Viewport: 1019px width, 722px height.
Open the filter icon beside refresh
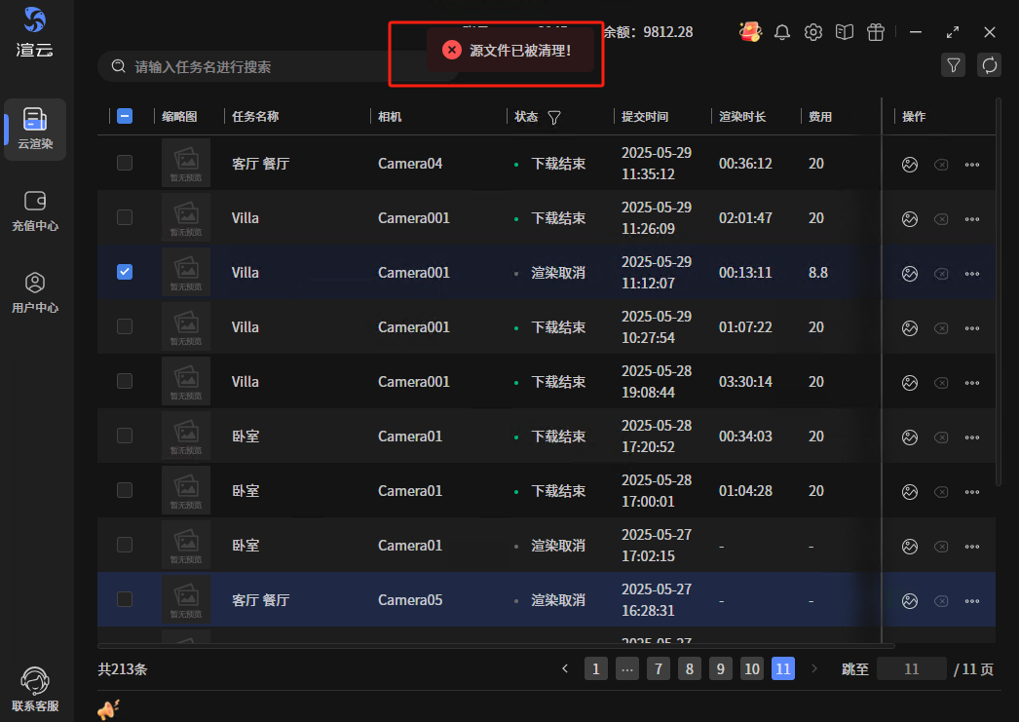954,65
